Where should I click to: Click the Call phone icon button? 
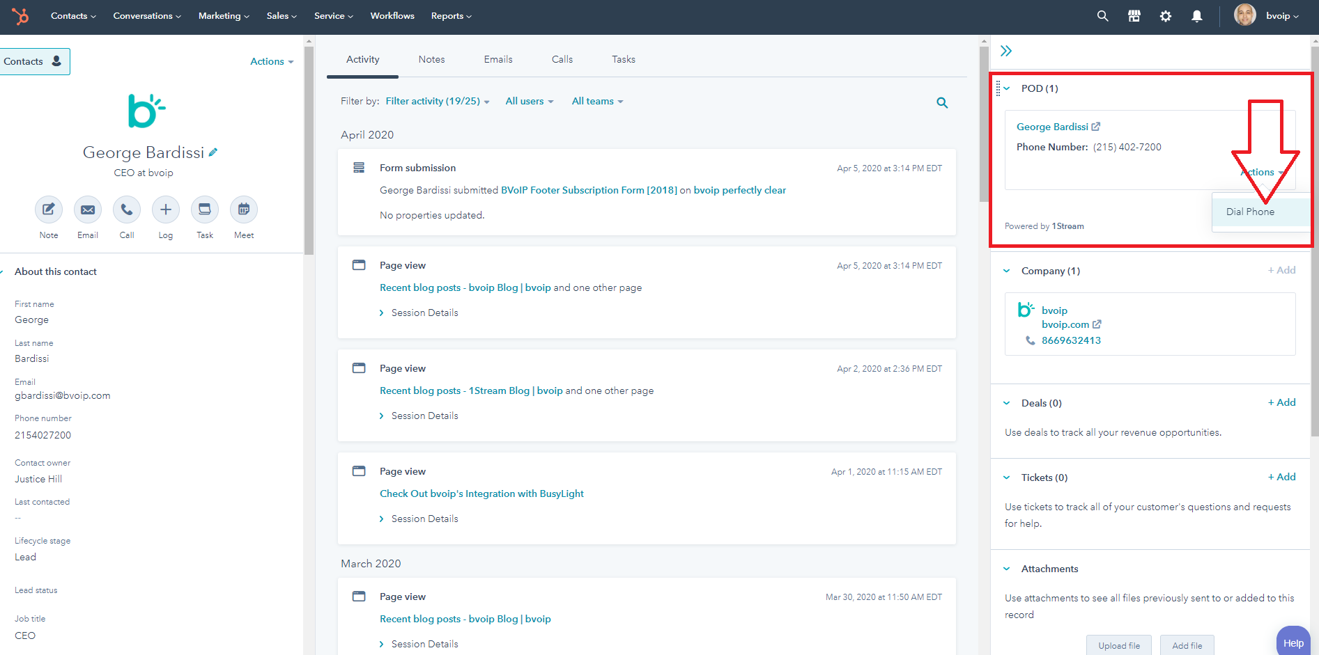tap(127, 210)
